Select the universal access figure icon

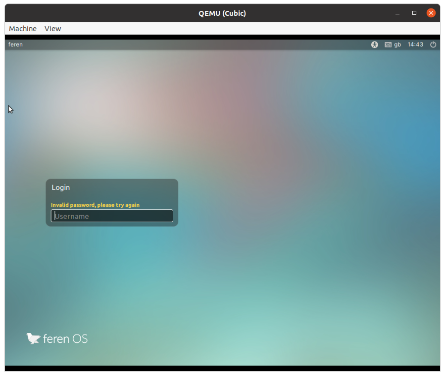click(374, 45)
